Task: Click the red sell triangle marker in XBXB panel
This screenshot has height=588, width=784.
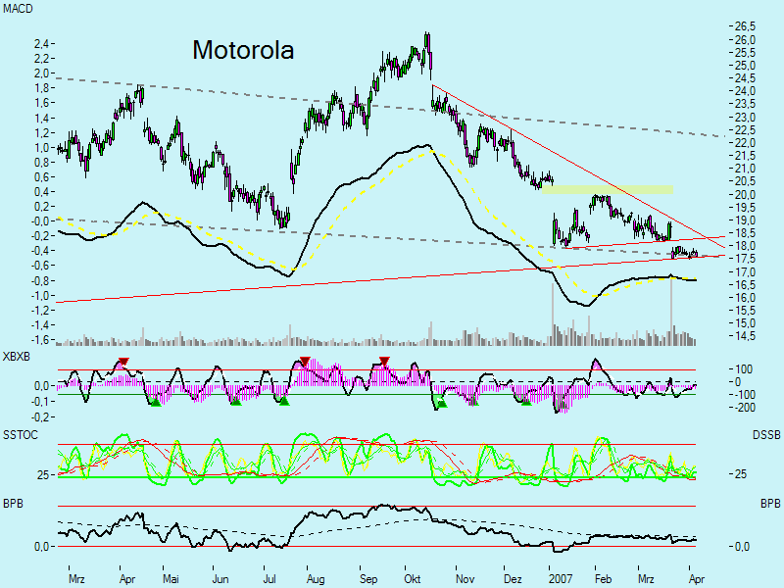Action: point(124,361)
